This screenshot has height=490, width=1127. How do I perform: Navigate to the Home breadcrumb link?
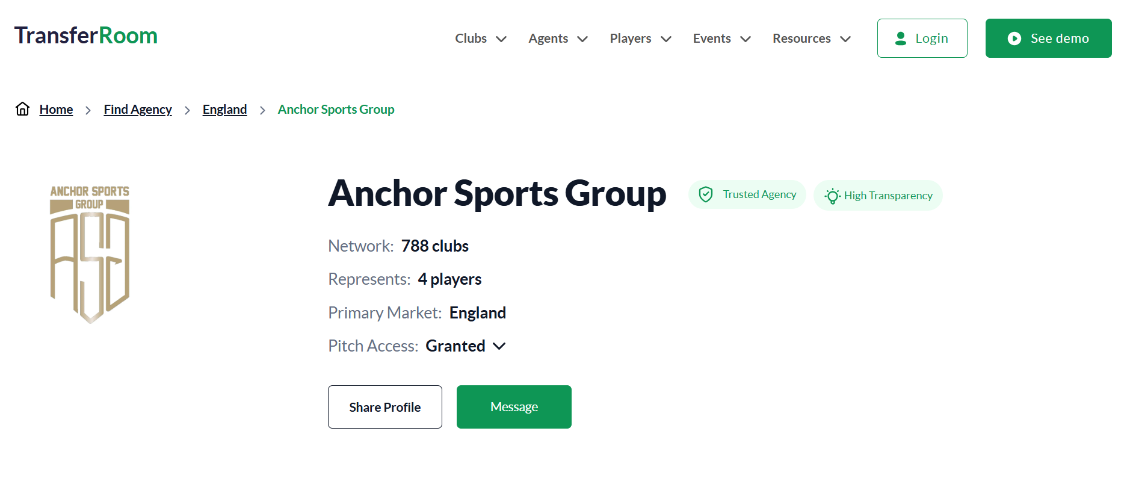pyautogui.click(x=56, y=110)
